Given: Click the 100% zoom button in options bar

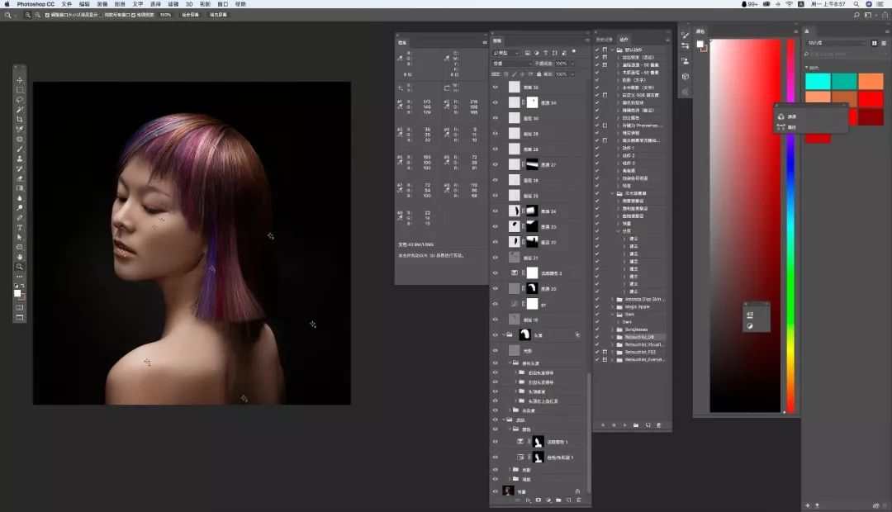Looking at the screenshot, I should coord(165,15).
